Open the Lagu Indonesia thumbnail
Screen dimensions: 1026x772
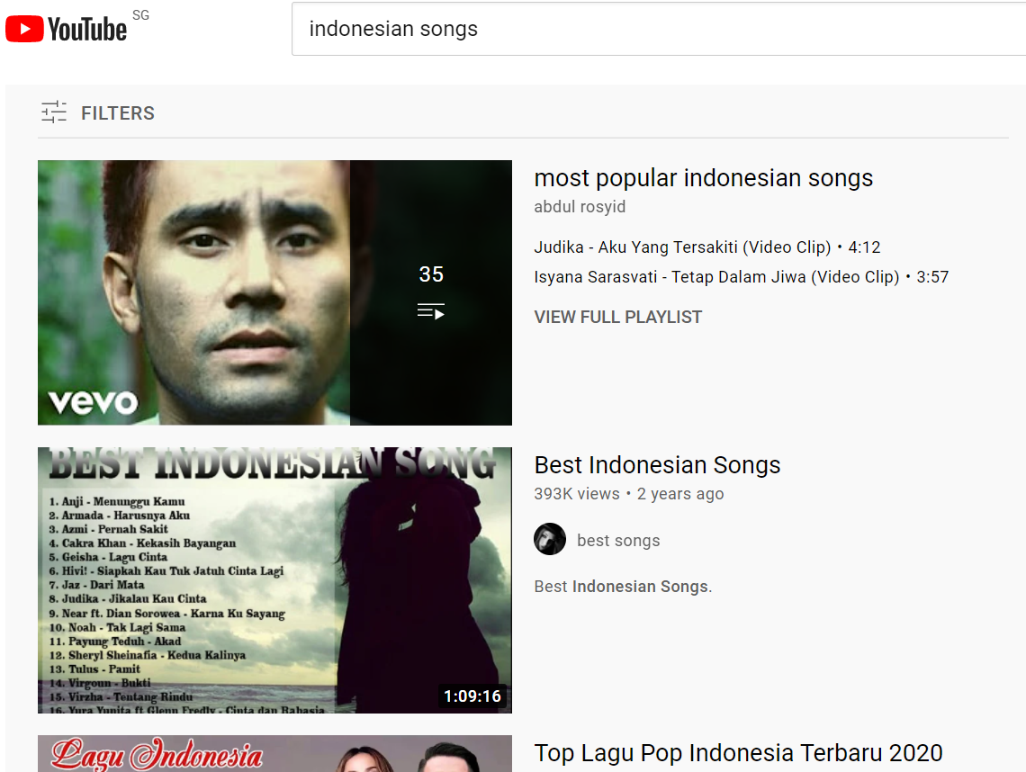[x=274, y=754]
